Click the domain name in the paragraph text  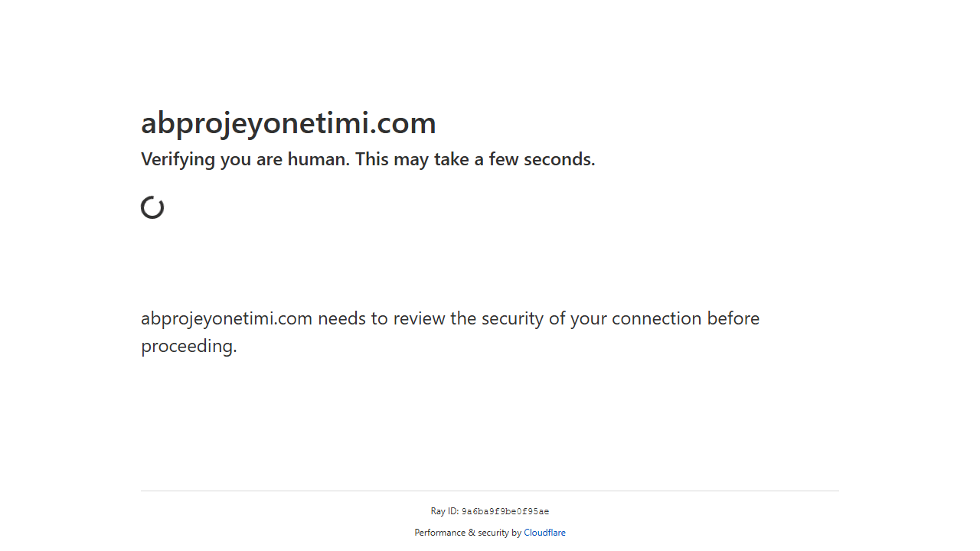click(226, 318)
